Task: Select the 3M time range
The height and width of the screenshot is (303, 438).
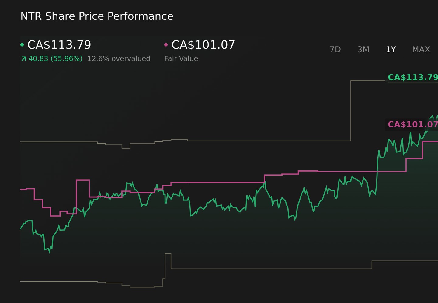Action: pos(363,49)
